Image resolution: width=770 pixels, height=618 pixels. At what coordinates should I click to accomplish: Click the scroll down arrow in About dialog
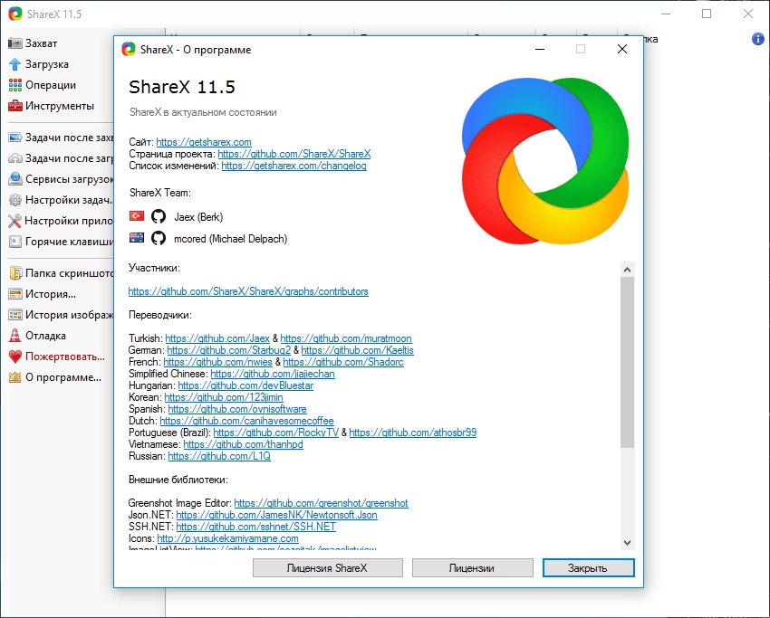[x=627, y=543]
